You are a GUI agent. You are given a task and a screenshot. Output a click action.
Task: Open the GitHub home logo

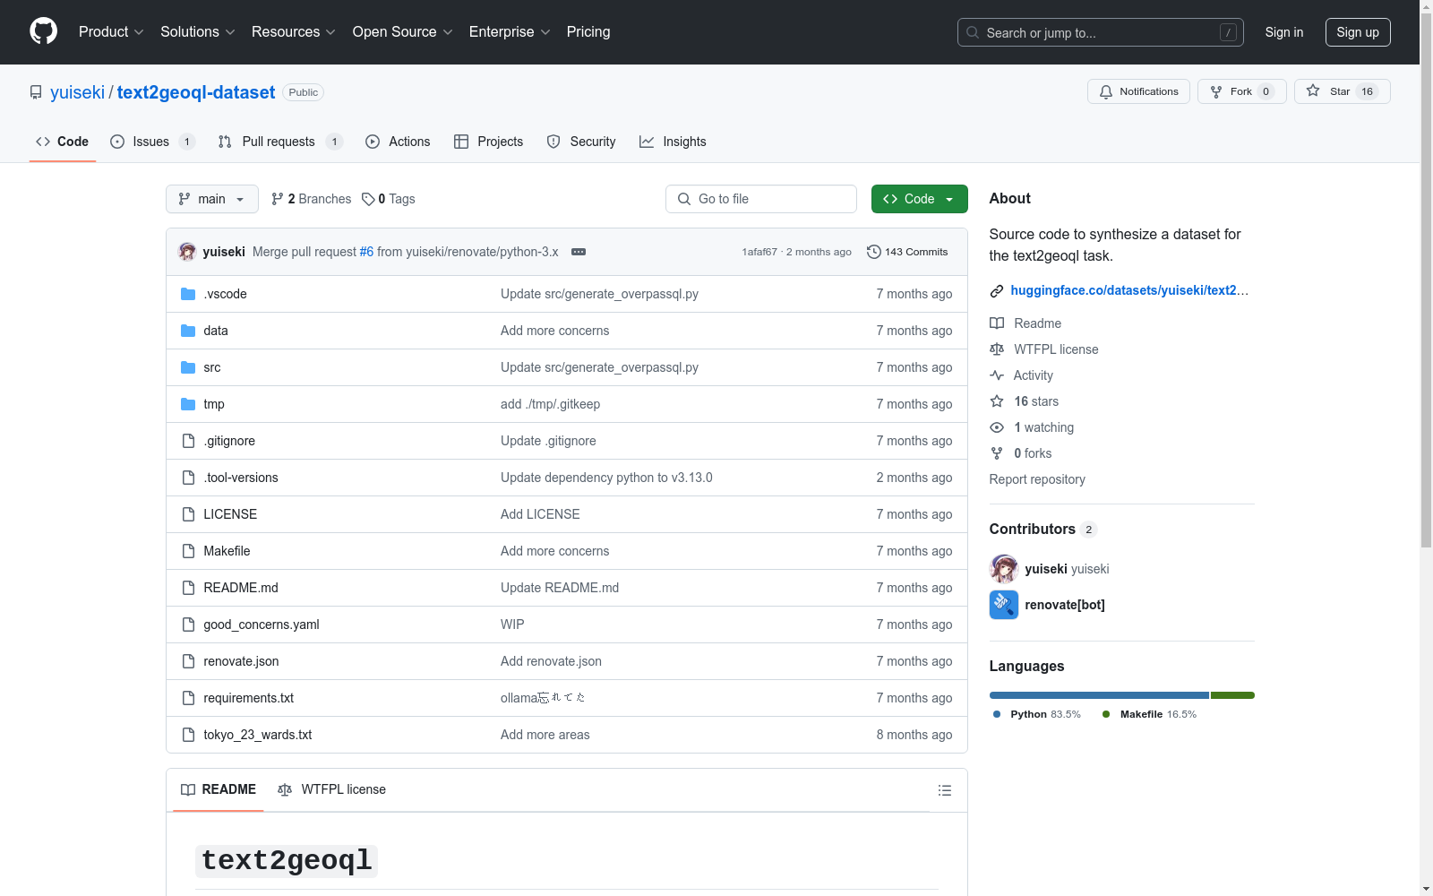click(x=43, y=31)
